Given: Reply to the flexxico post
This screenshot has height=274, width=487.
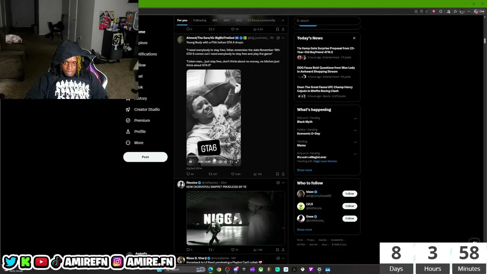Looking at the screenshot, I should click(x=189, y=250).
